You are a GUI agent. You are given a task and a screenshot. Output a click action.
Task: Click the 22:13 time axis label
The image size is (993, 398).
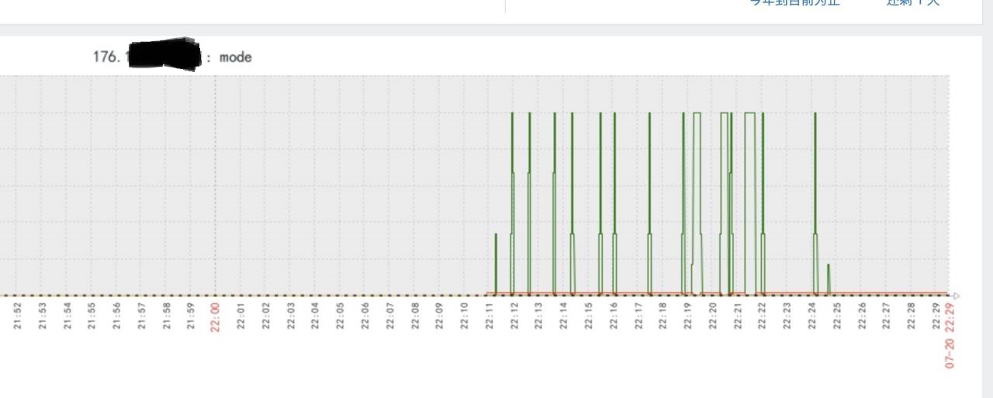538,315
